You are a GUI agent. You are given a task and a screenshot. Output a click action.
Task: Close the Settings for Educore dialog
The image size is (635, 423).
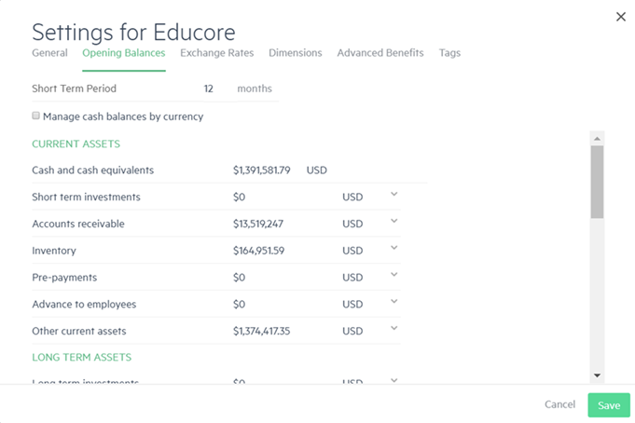point(620,17)
